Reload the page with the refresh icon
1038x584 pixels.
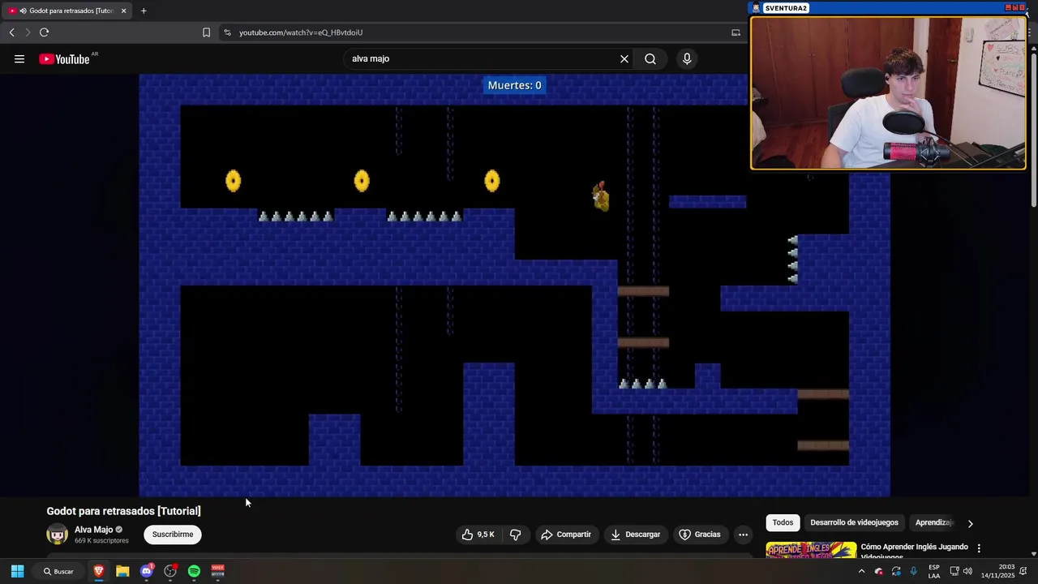pyautogui.click(x=44, y=32)
